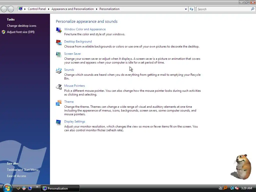The height and width of the screenshot is (192, 256).
Task: Click Control Panel in the breadcrumb
Action: click(x=37, y=9)
